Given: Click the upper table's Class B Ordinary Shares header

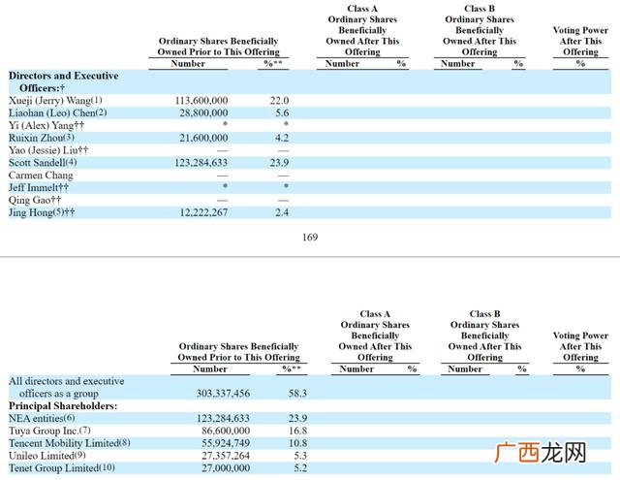Looking at the screenshot, I should pos(480,30).
